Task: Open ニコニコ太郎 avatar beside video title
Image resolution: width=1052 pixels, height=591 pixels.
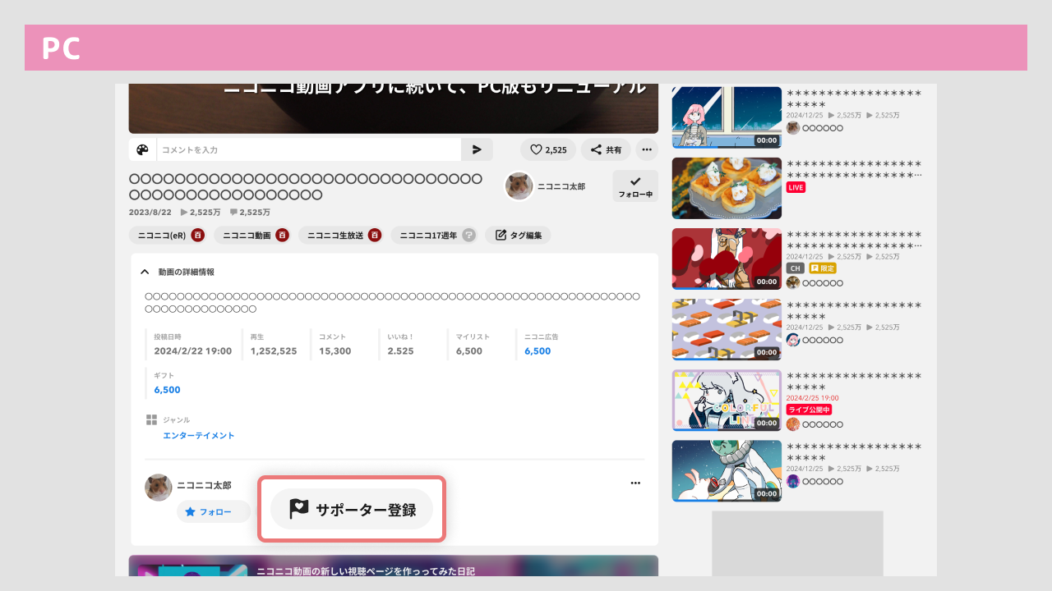Action: coord(519,186)
